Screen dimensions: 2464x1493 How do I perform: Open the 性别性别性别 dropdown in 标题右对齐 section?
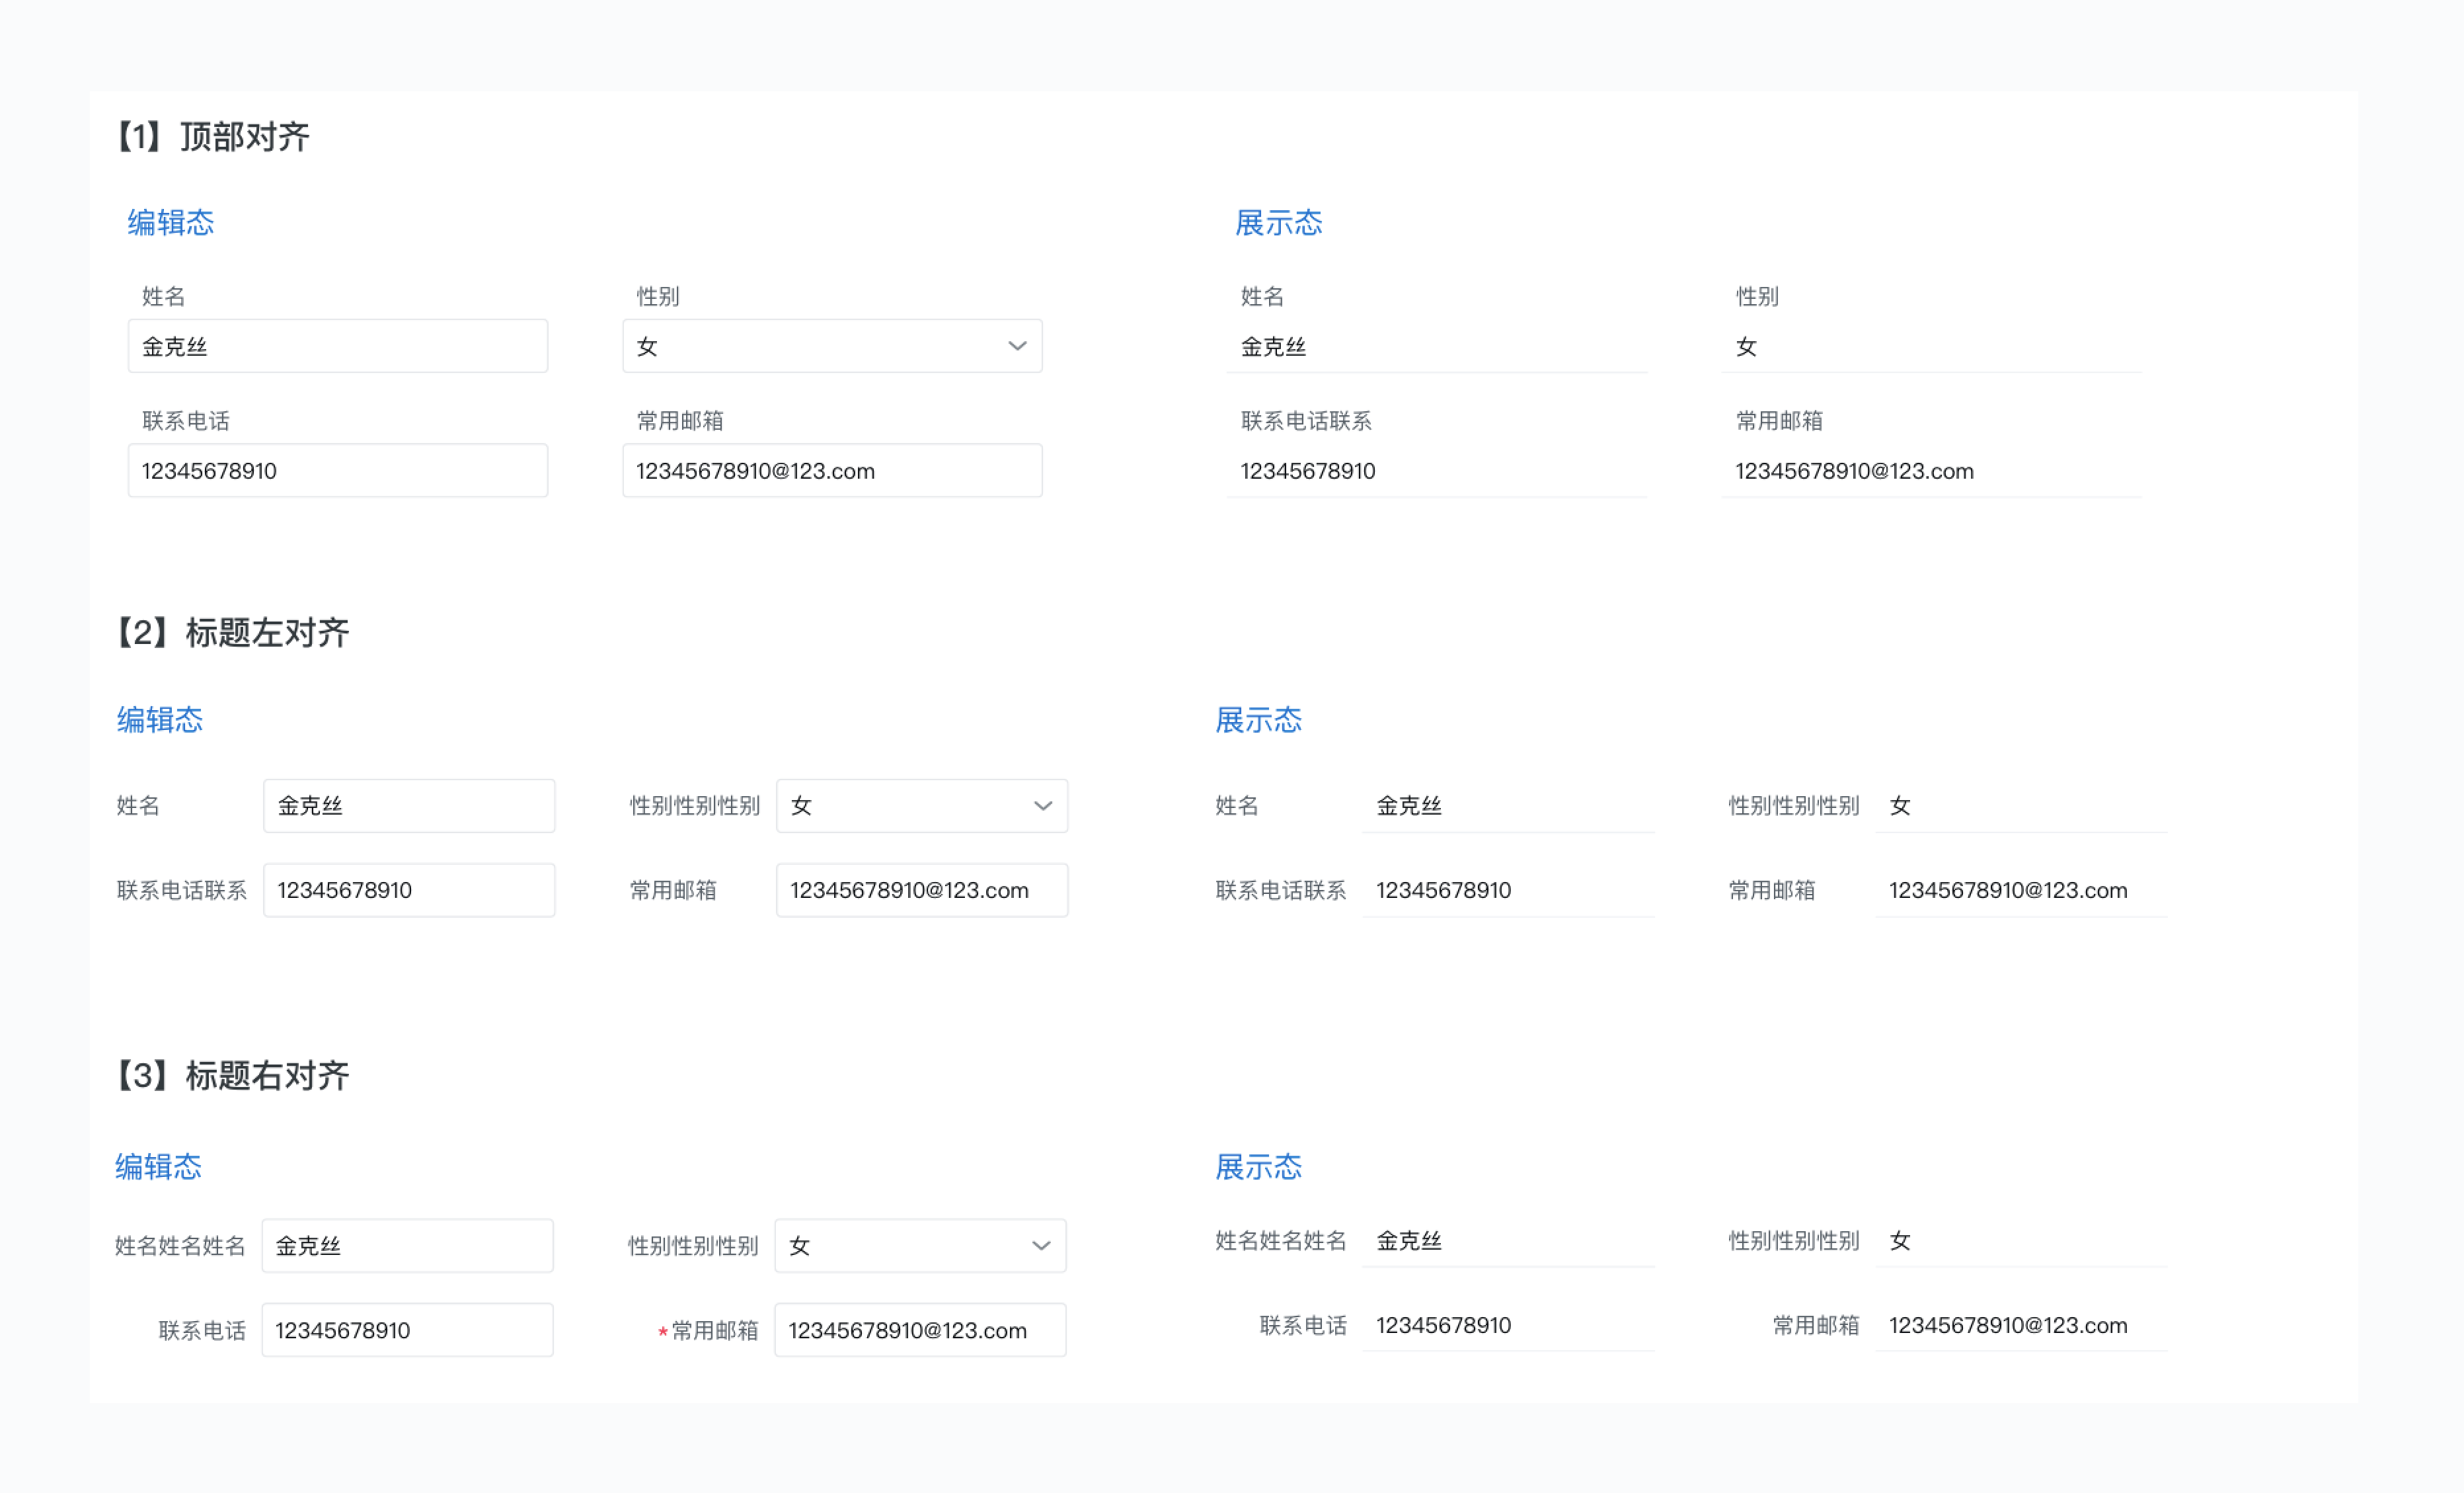tap(919, 1245)
